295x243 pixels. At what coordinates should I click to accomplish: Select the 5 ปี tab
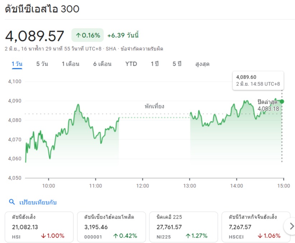177,64
